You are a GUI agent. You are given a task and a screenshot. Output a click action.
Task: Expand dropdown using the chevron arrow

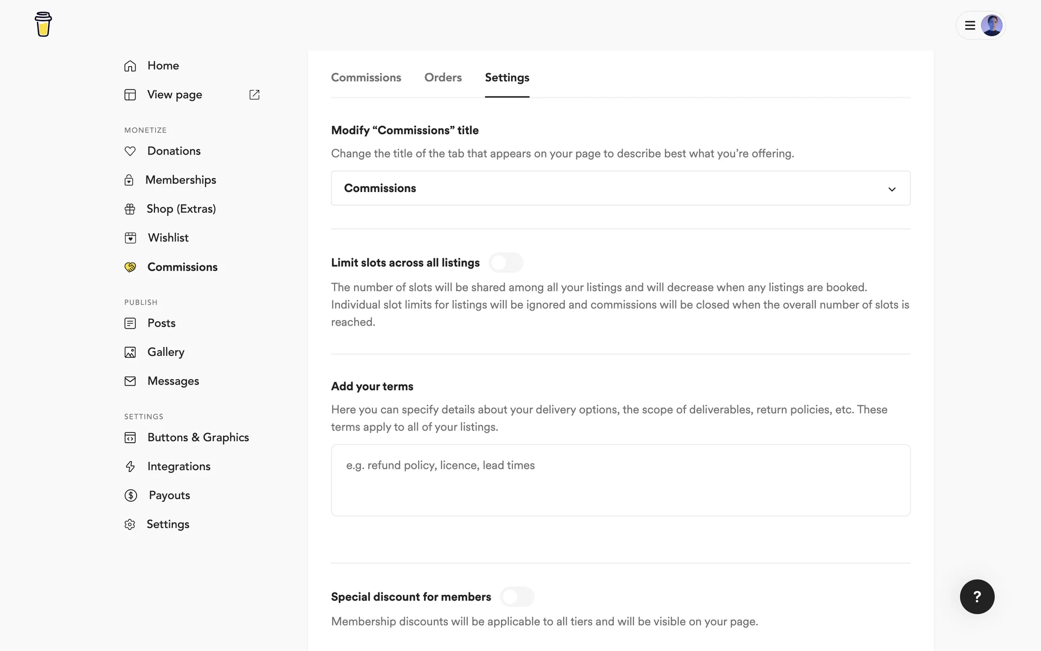click(891, 189)
